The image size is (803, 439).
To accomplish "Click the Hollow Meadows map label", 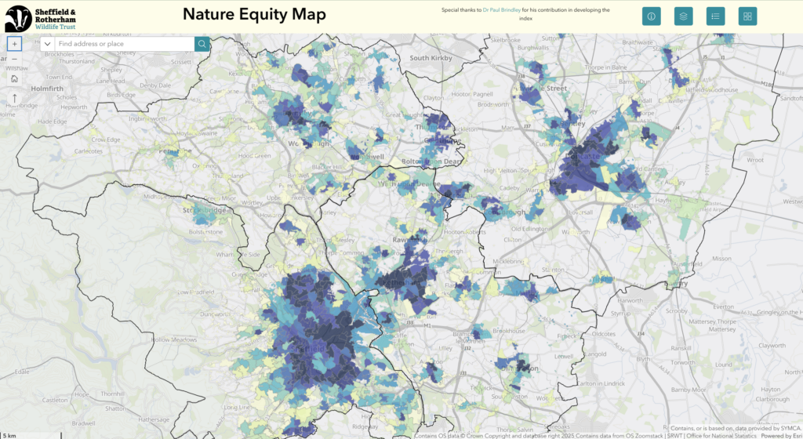I will tap(174, 339).
